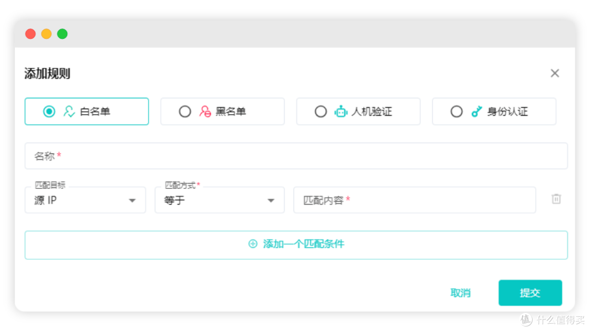Select the 黑名单 radio button
The image size is (590, 332).
click(x=185, y=111)
